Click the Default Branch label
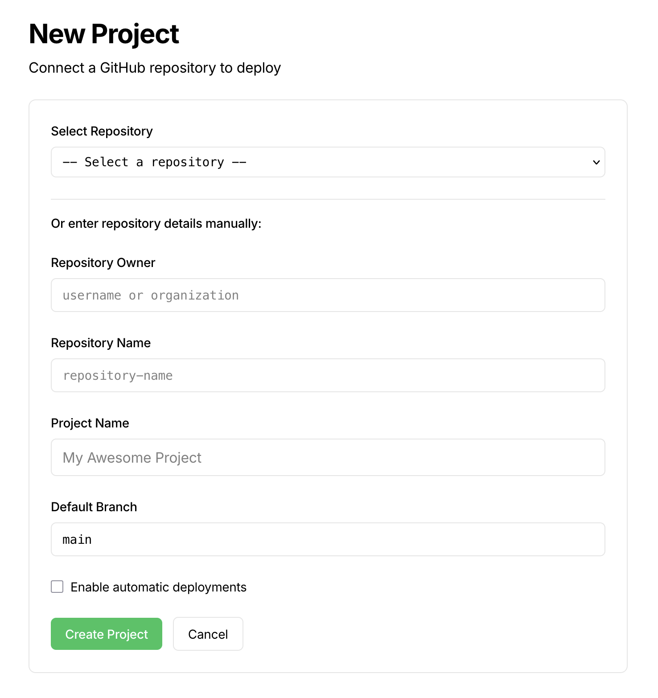This screenshot has width=658, height=698. click(x=94, y=507)
